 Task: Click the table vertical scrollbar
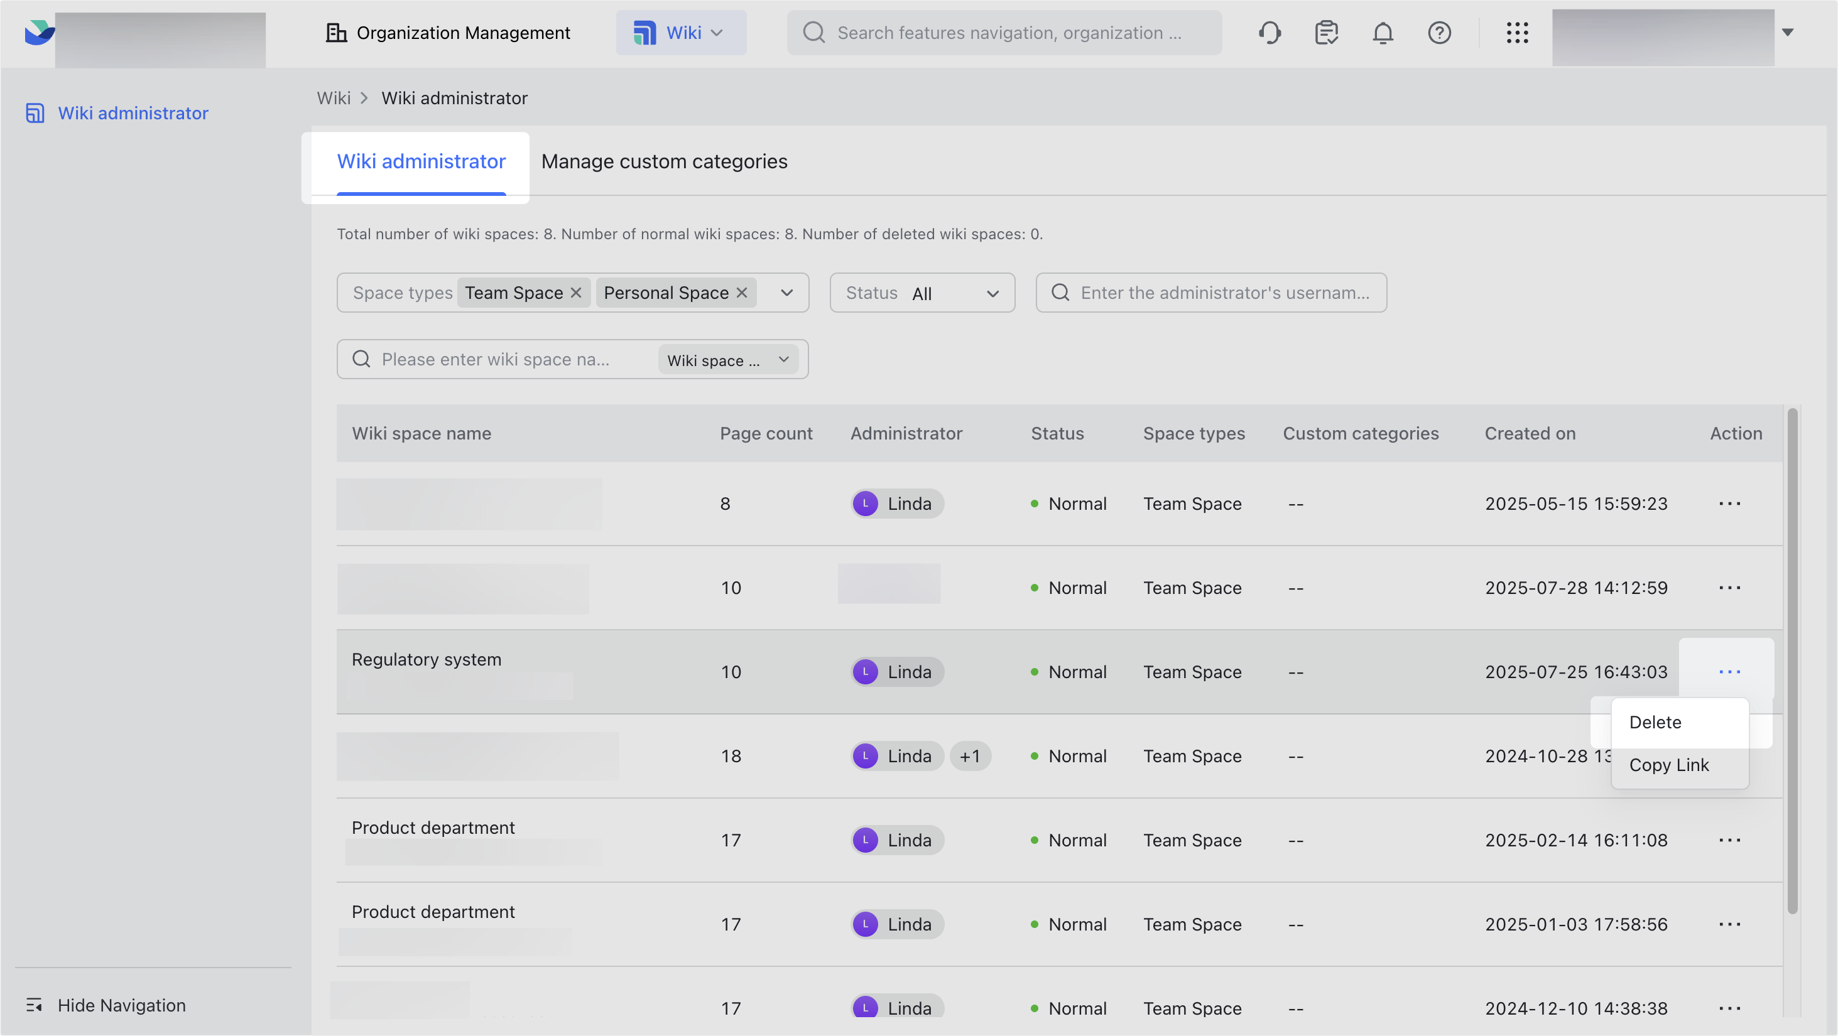coord(1792,661)
